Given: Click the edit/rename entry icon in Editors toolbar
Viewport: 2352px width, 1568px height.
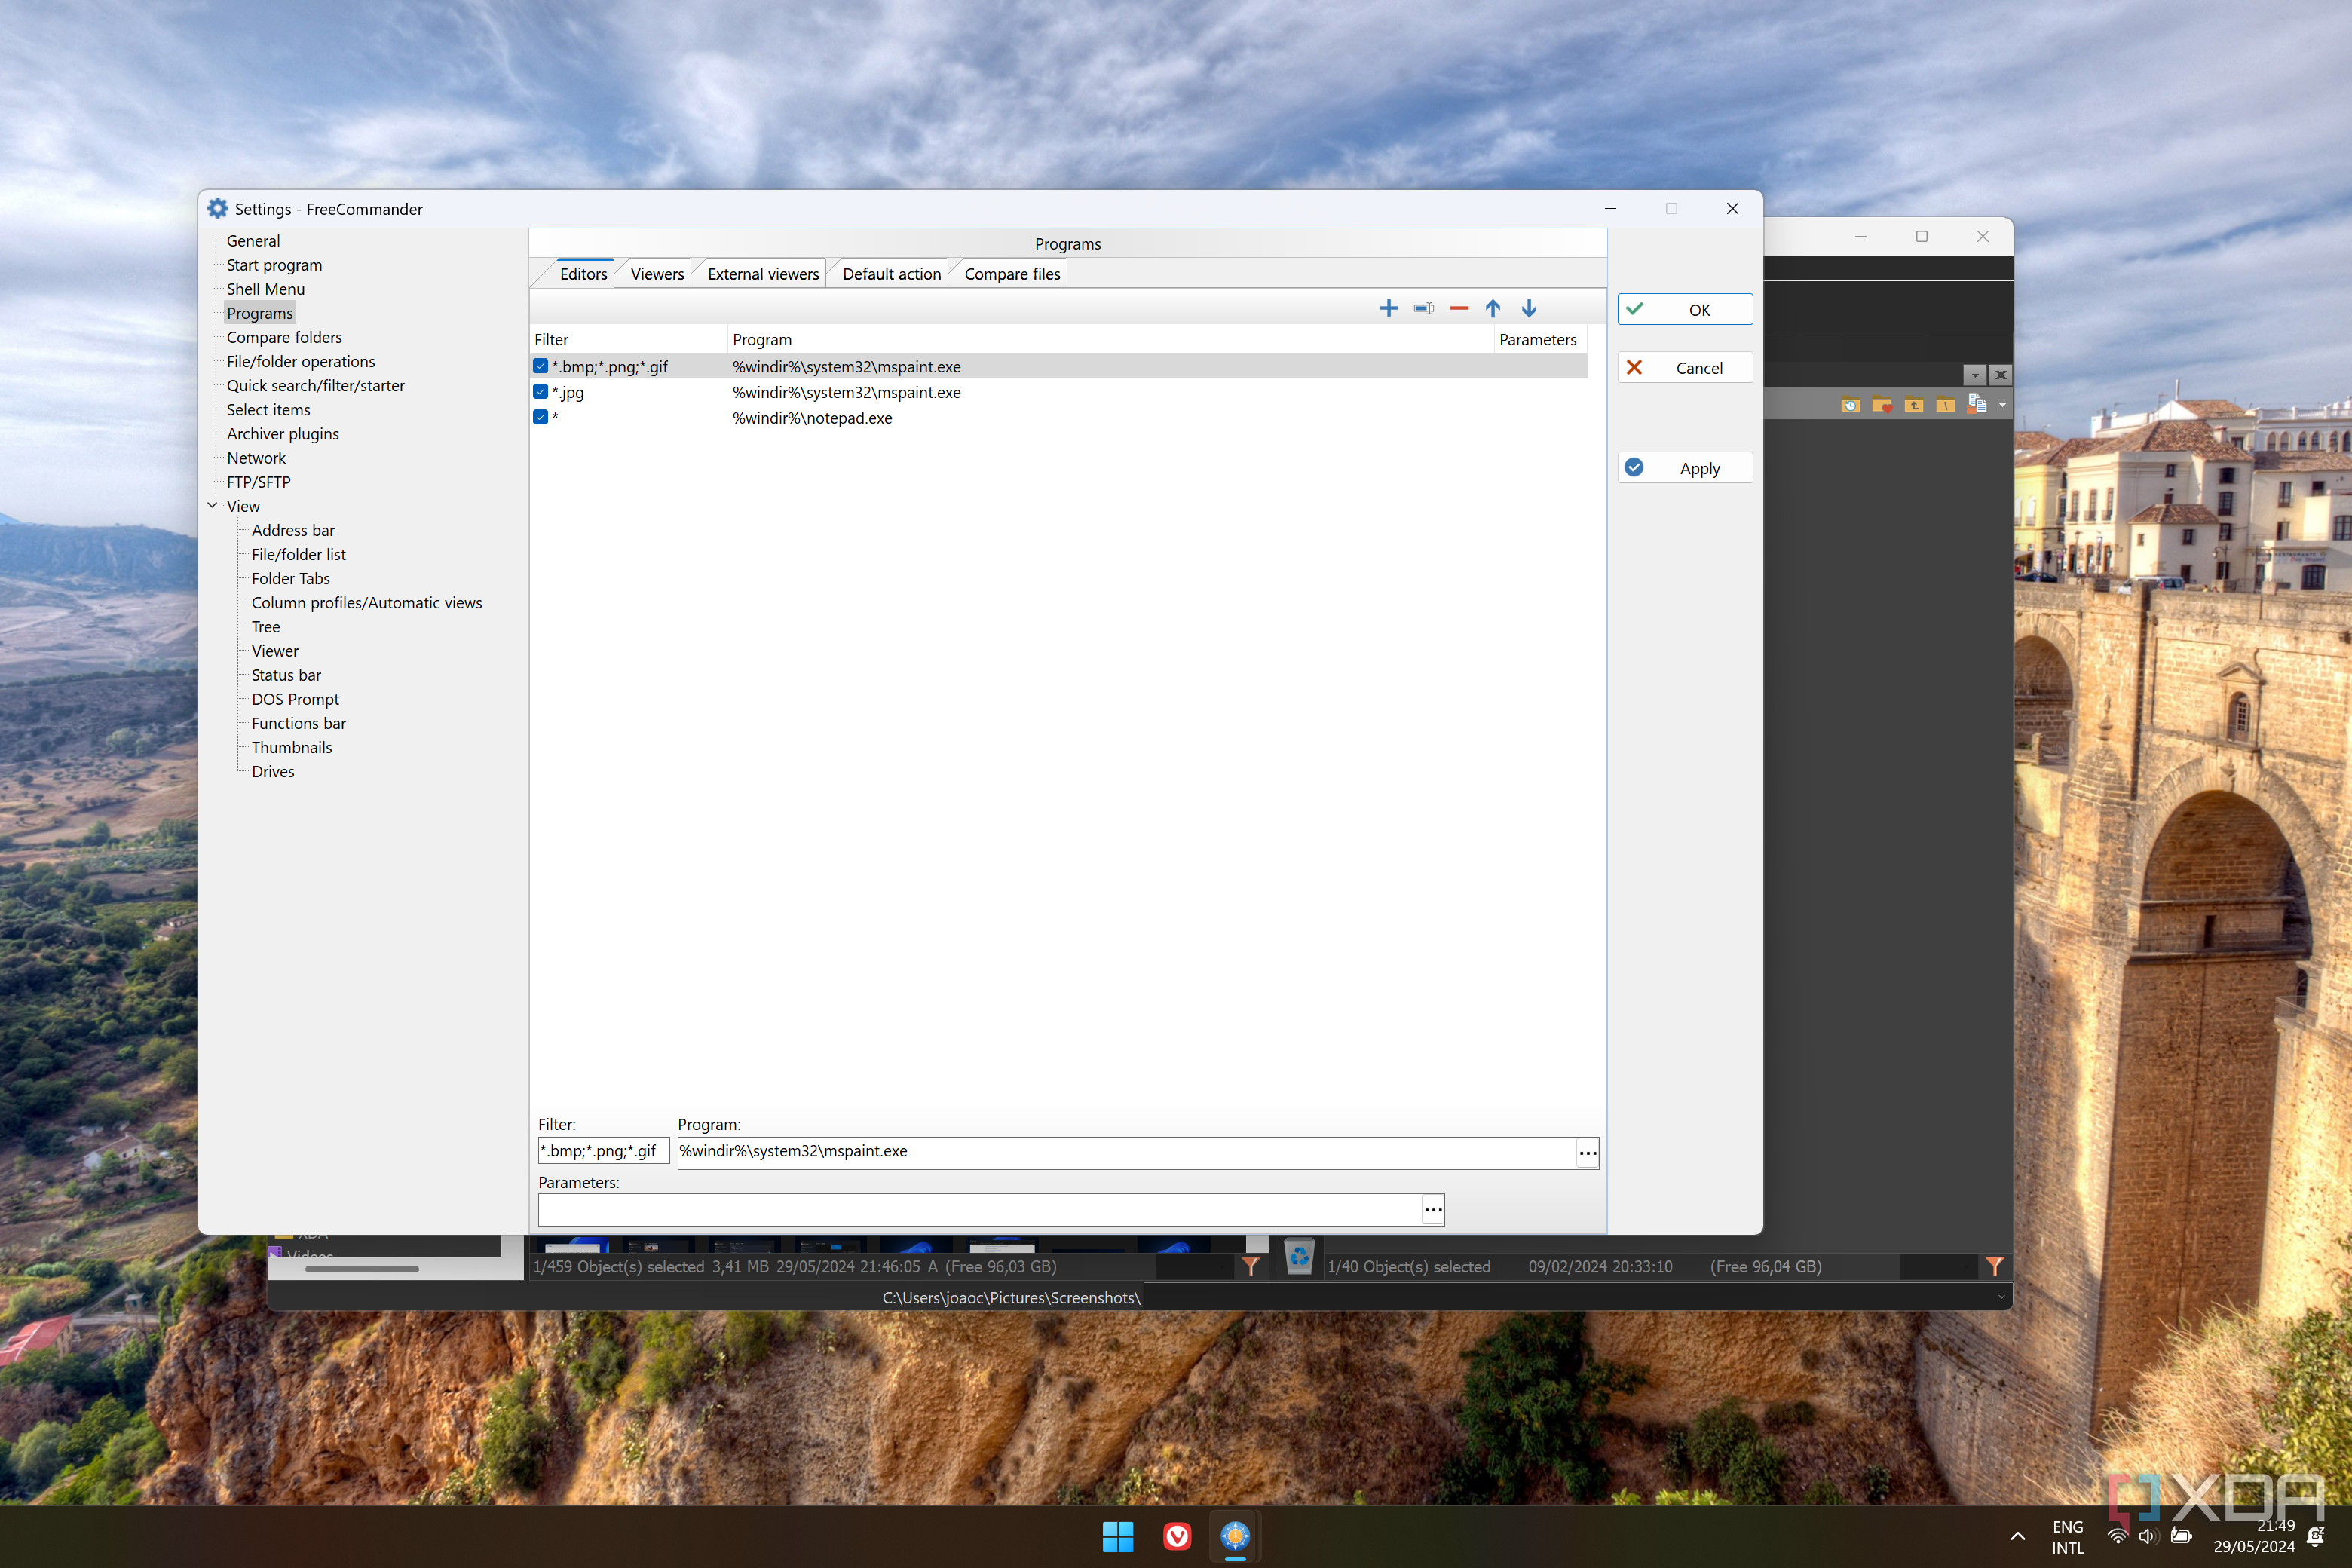Looking at the screenshot, I should click(x=1424, y=308).
